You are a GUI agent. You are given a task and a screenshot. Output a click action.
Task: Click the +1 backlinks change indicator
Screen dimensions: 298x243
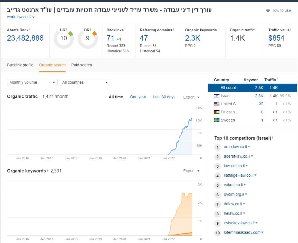click(x=119, y=39)
